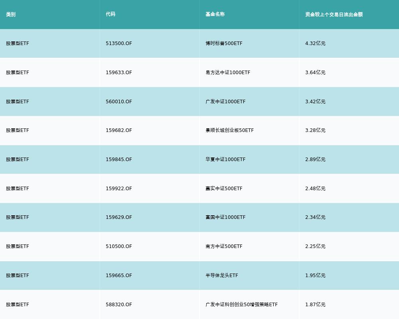Screen dimensions: 399x319
Task: Click the 3.64亿元 outflow value
Action: tap(315, 73)
